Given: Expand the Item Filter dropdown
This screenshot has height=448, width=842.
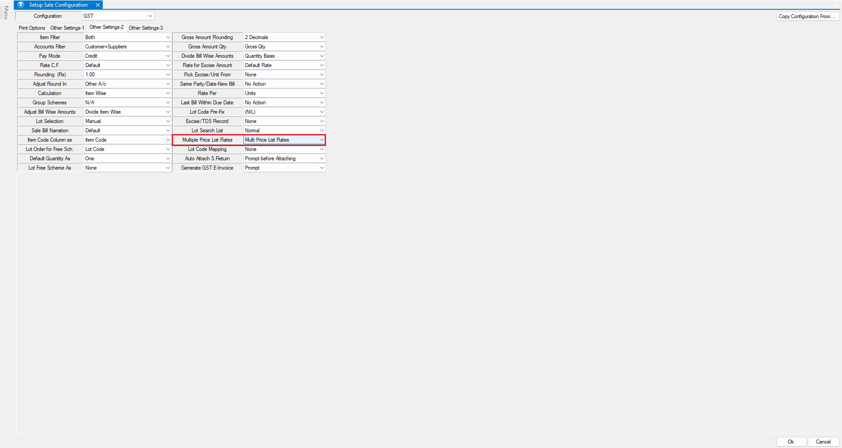Looking at the screenshot, I should [x=168, y=37].
